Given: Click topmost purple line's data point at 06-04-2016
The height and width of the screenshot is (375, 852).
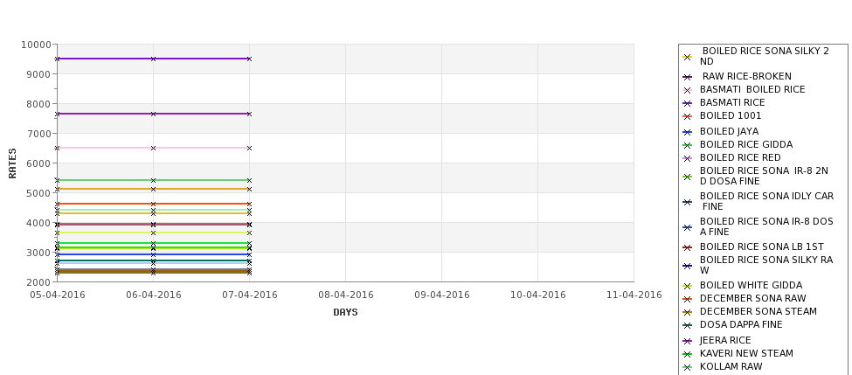Looking at the screenshot, I should [153, 59].
